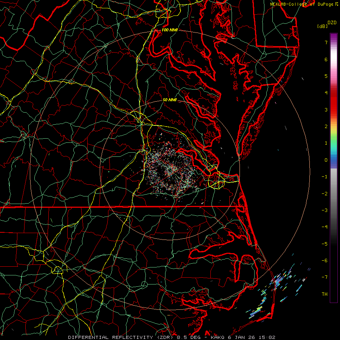Select the "DZD" legend title
Image resolution: width=340 pixels, height=340 pixels.
click(x=332, y=23)
